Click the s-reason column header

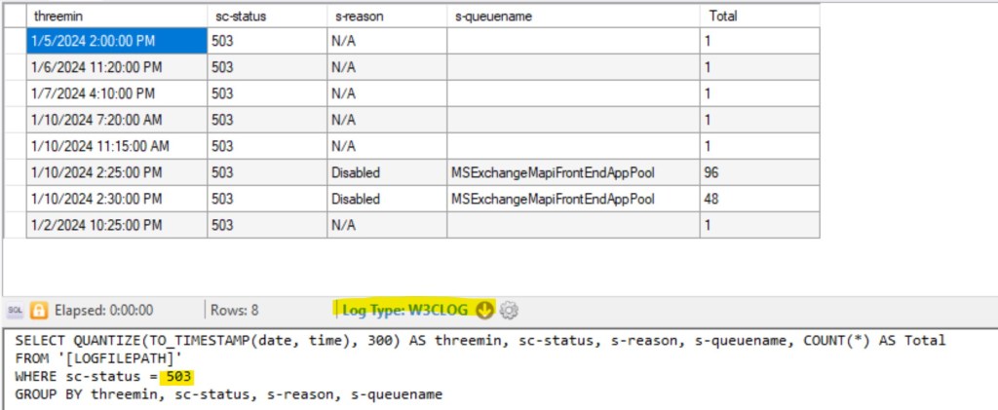[x=385, y=16]
